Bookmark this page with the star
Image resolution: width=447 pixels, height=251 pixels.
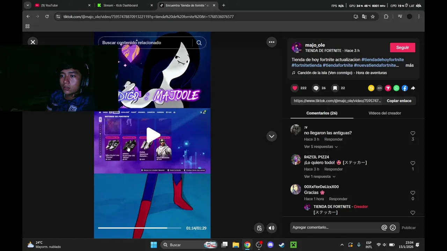(x=373, y=16)
